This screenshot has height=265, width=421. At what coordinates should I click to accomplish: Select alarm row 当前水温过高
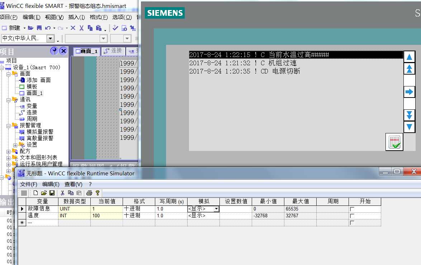(296, 55)
